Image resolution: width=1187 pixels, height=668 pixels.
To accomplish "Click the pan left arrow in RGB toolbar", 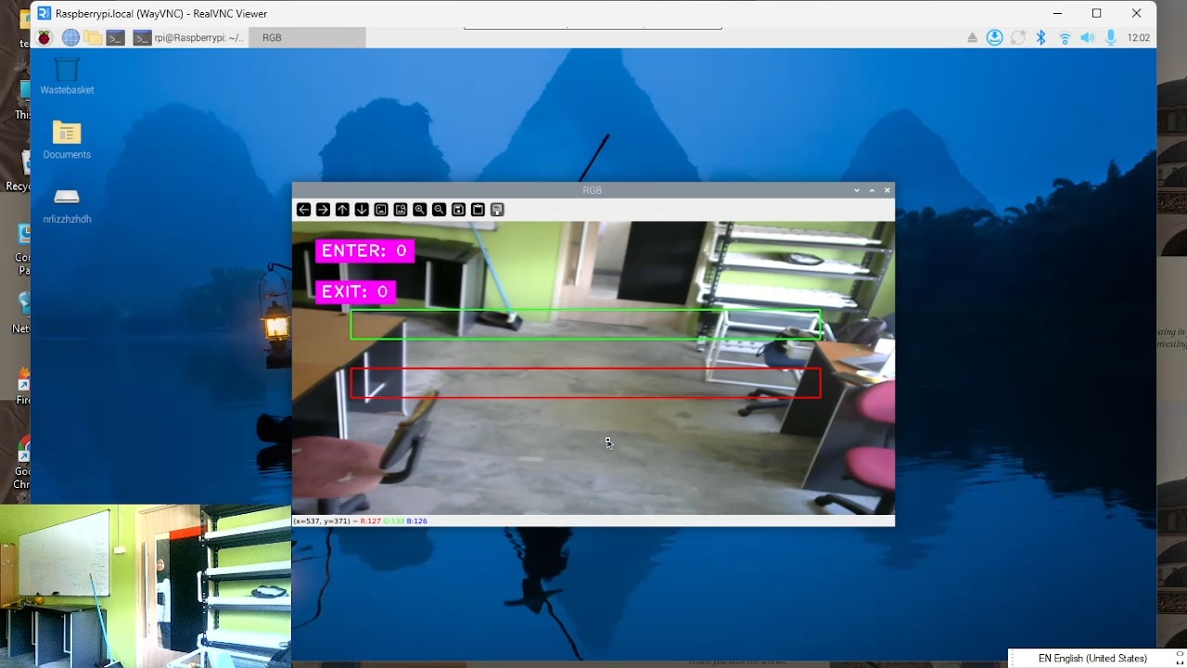I will coord(303,210).
